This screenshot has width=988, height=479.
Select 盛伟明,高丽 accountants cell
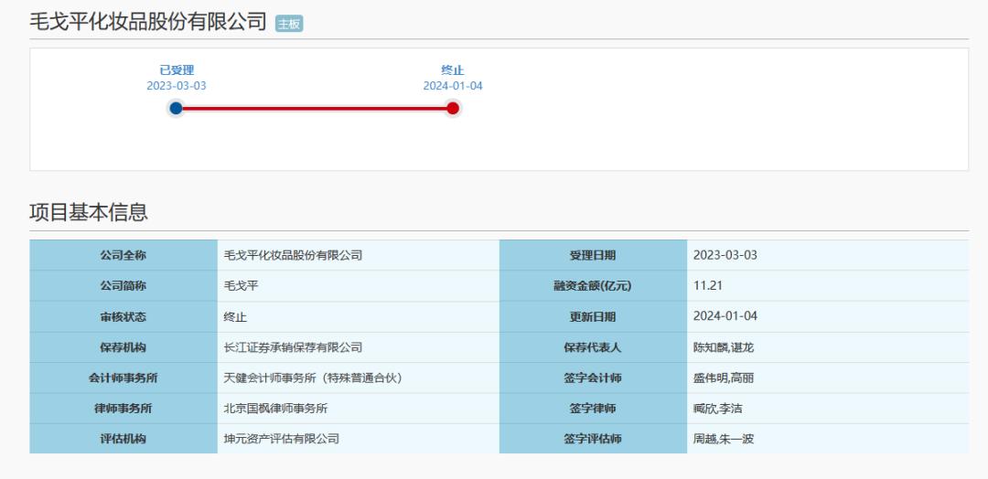[828, 378]
